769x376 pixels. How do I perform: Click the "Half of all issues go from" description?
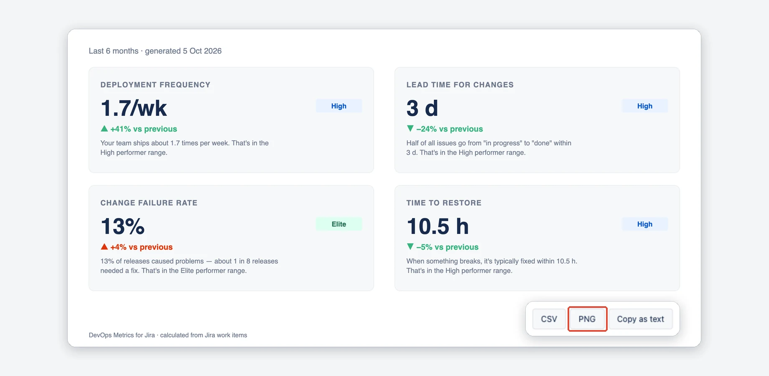tap(489, 148)
